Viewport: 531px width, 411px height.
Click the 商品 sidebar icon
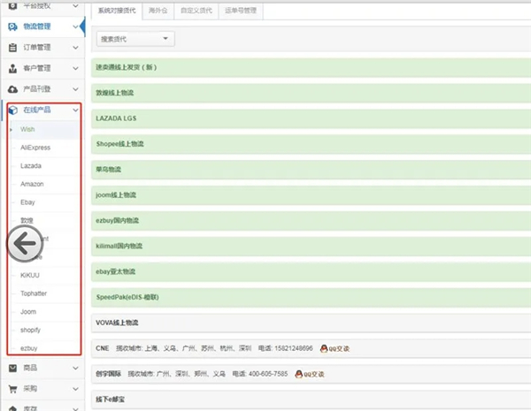coord(12,367)
